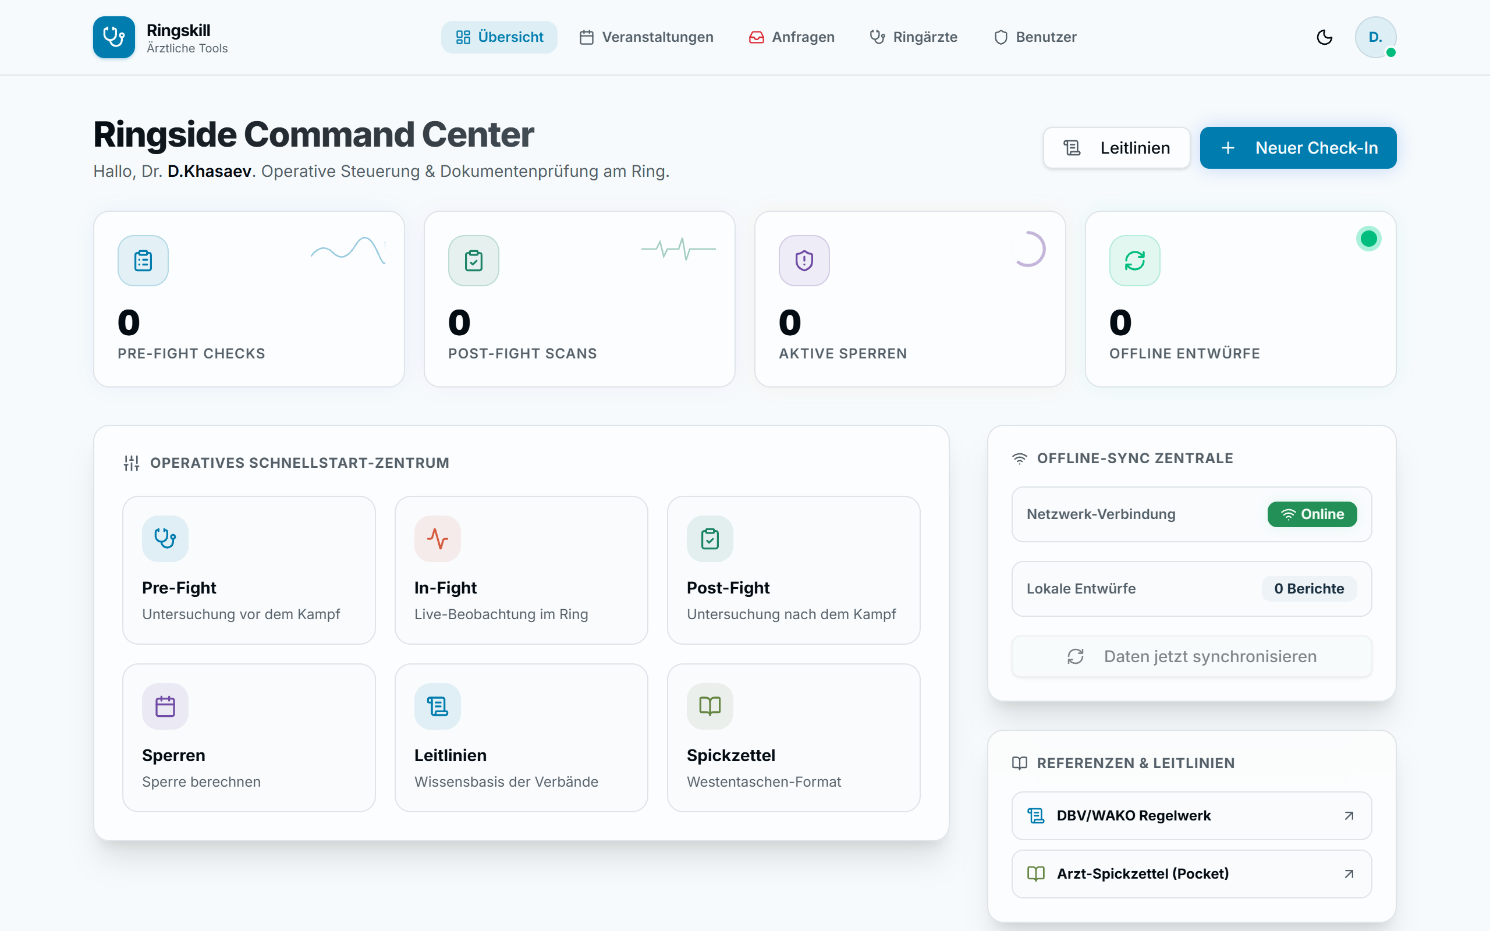Click the Netzwerk-Verbindung row label

click(1101, 514)
